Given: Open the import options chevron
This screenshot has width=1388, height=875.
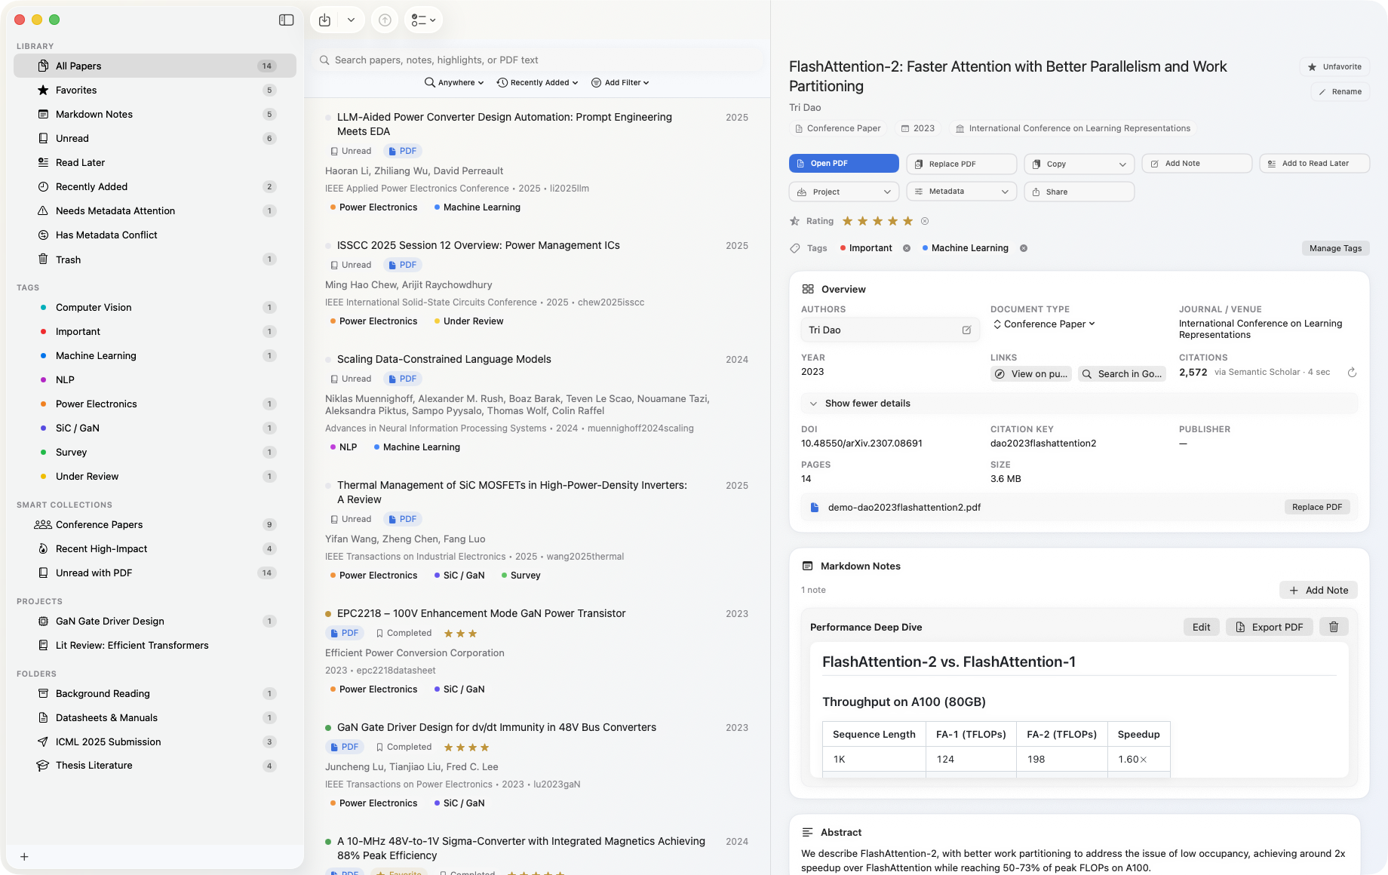Looking at the screenshot, I should [x=351, y=20].
